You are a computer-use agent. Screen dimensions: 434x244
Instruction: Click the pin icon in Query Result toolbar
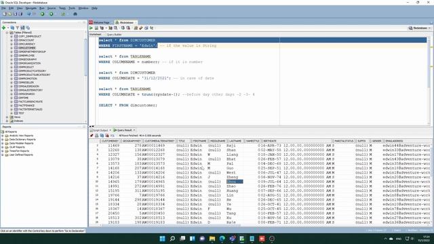click(92, 136)
